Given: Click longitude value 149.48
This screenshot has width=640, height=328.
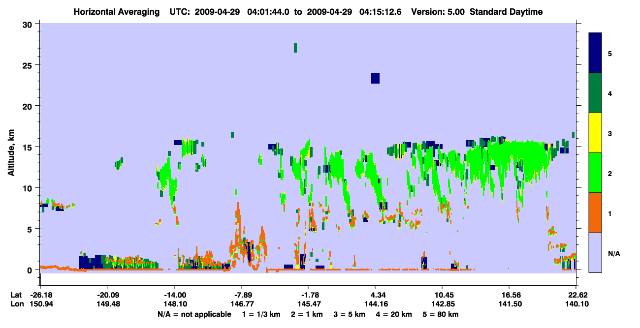Looking at the screenshot, I should point(107,304).
